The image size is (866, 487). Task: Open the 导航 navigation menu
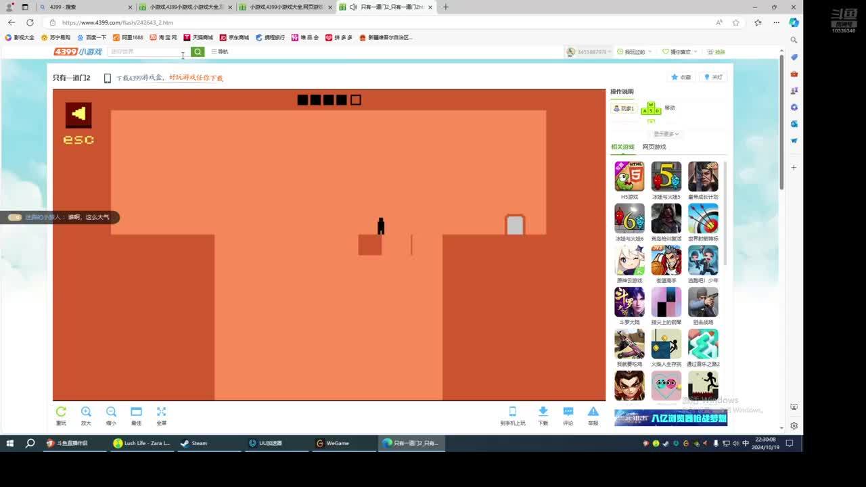point(220,51)
